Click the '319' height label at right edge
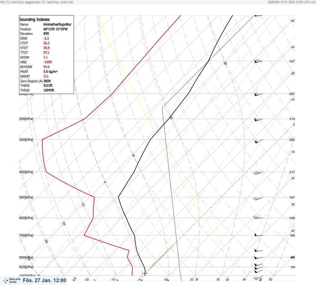317x285 pixels. tap(292, 119)
